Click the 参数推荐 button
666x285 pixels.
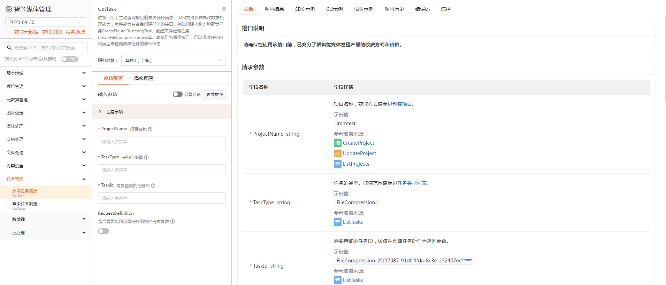(215, 95)
